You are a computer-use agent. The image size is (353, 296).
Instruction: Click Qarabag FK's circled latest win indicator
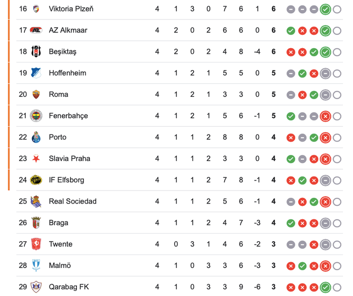(325, 287)
